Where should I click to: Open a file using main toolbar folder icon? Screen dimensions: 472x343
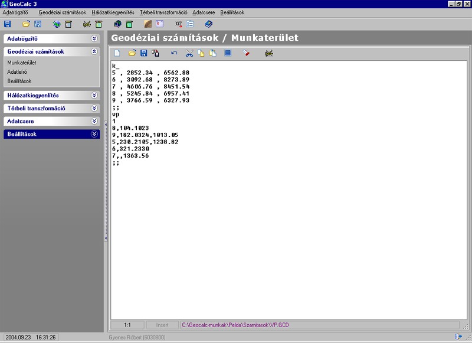click(26, 24)
